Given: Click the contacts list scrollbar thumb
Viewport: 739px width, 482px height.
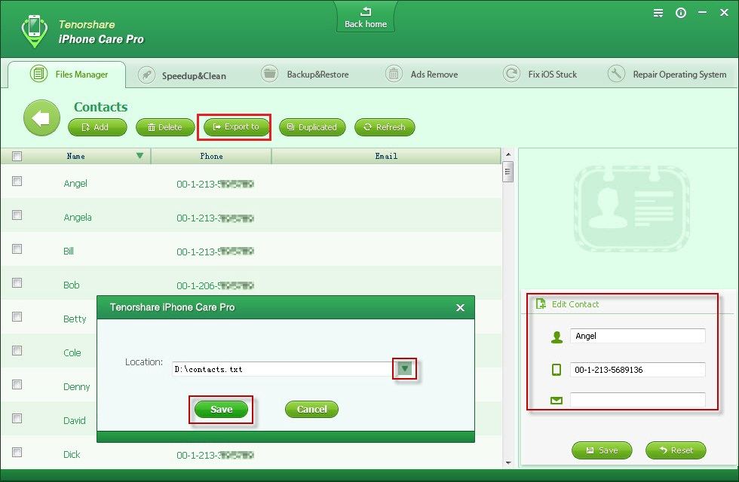Looking at the screenshot, I should 508,172.
